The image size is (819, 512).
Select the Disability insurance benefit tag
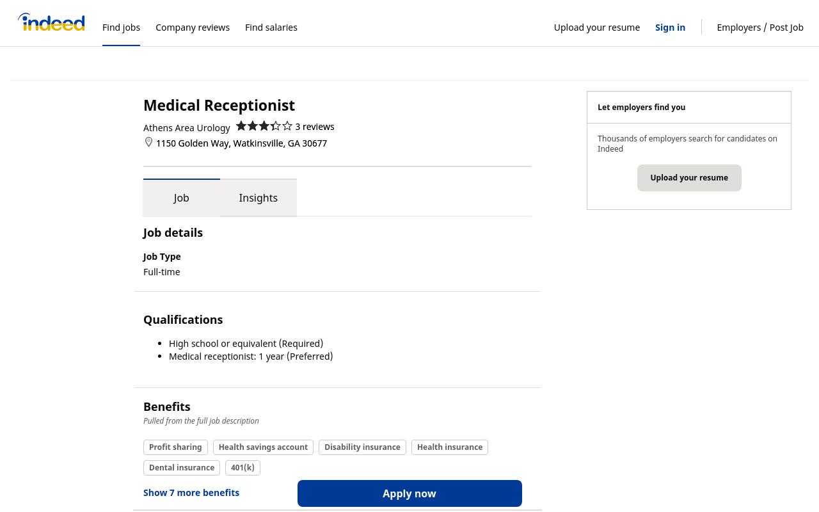coord(362,447)
